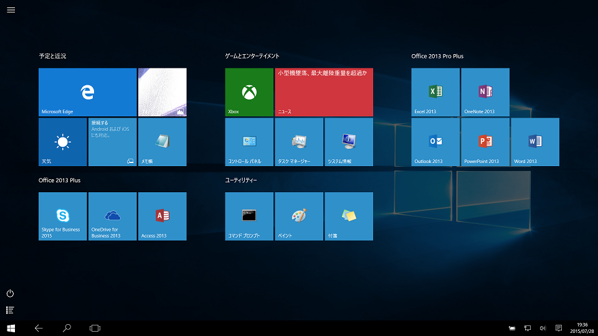
Task: Click the Office 2013 Plus group title
Action: tap(60, 180)
